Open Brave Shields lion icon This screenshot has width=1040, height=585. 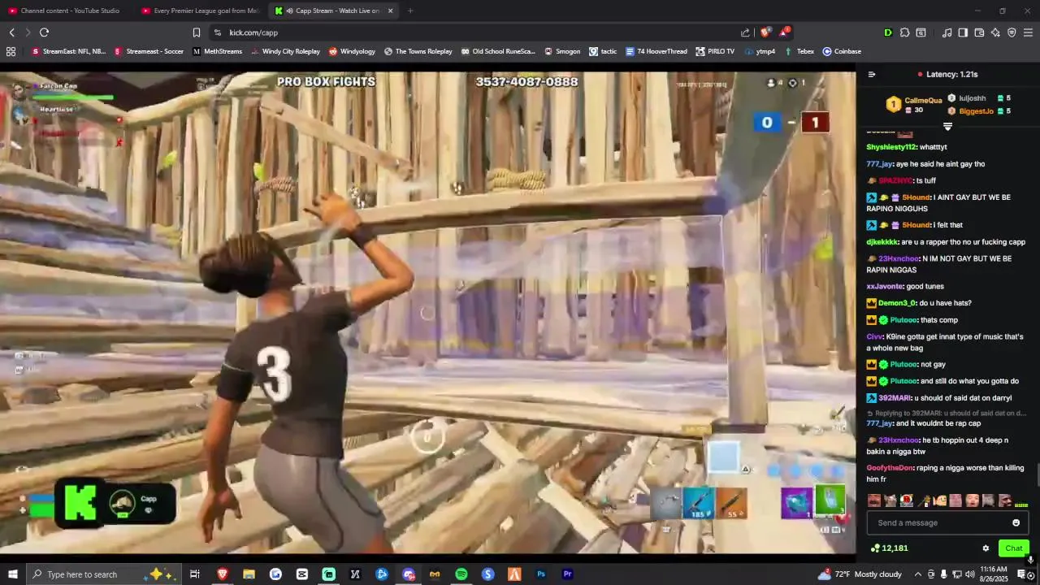(765, 32)
